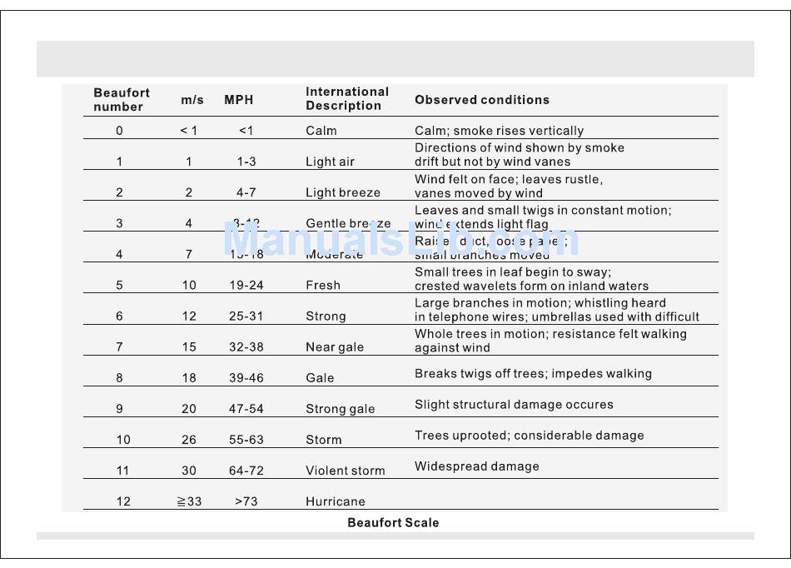Select 'Trees uprooted; considerable damage' text
Image resolution: width=791 pixels, height=568 pixels.
coord(530,436)
